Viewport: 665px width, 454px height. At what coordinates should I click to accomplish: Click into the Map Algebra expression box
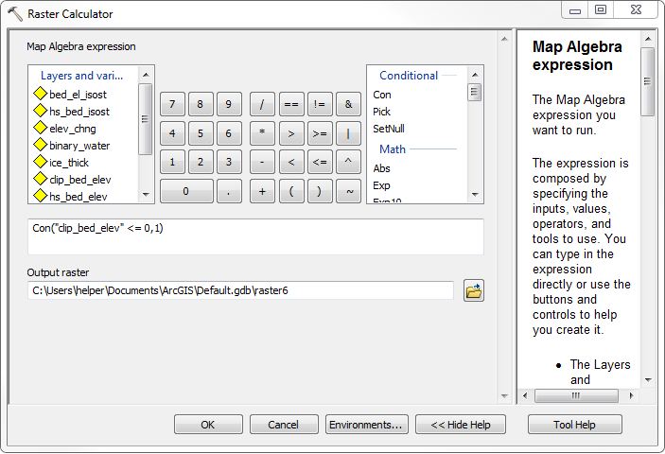point(255,236)
